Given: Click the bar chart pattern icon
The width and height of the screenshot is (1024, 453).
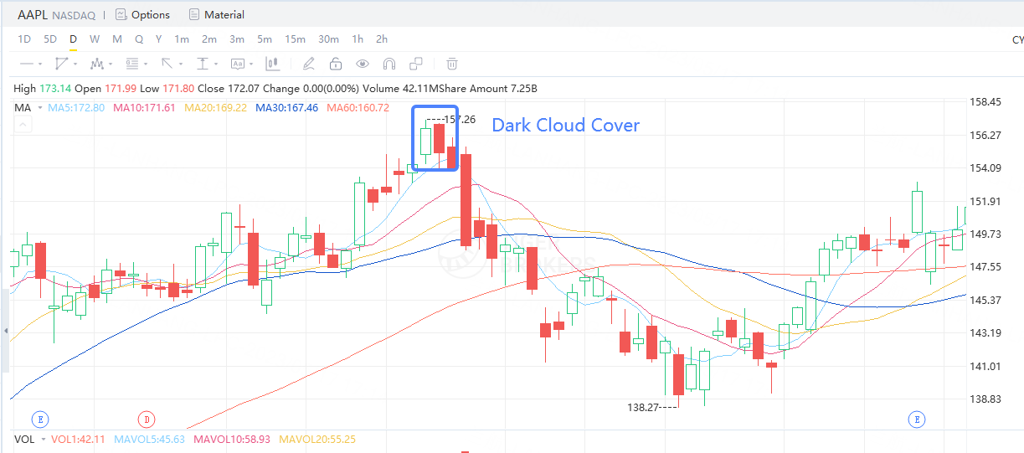Looking at the screenshot, I should pos(272,64).
